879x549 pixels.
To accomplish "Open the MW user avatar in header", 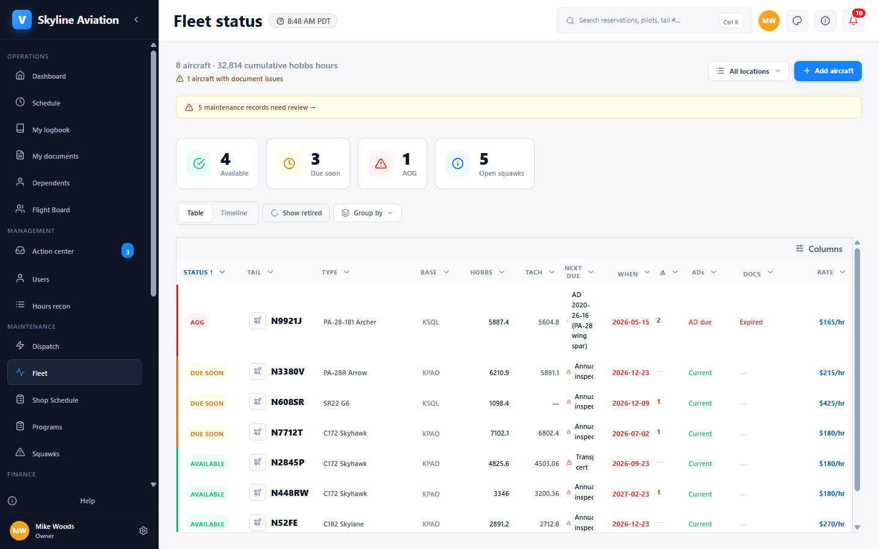I will (769, 21).
